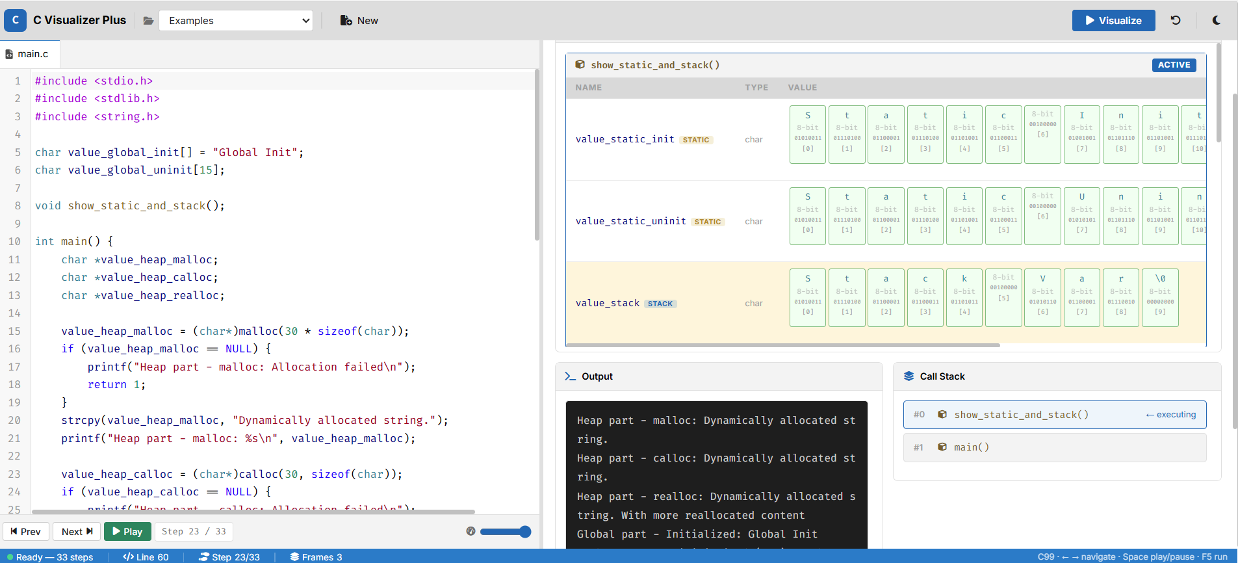This screenshot has height=563, width=1238.
Task: Click the VALUE column header
Action: [x=803, y=88]
